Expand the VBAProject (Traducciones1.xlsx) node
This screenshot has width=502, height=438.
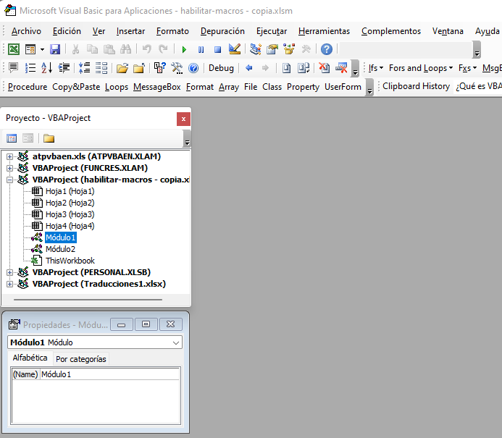tap(9, 284)
